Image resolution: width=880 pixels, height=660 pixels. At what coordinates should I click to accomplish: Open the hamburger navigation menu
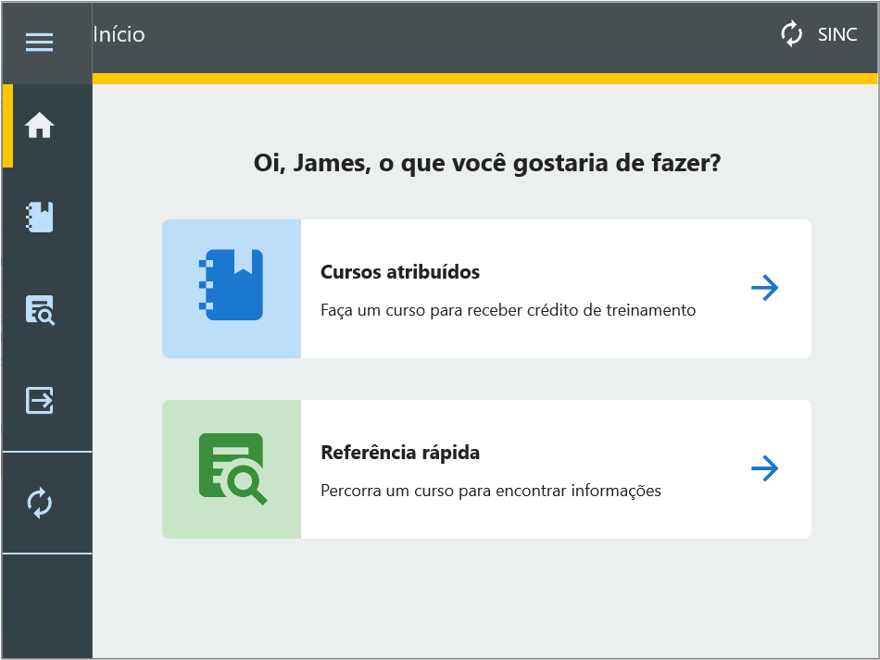[39, 42]
